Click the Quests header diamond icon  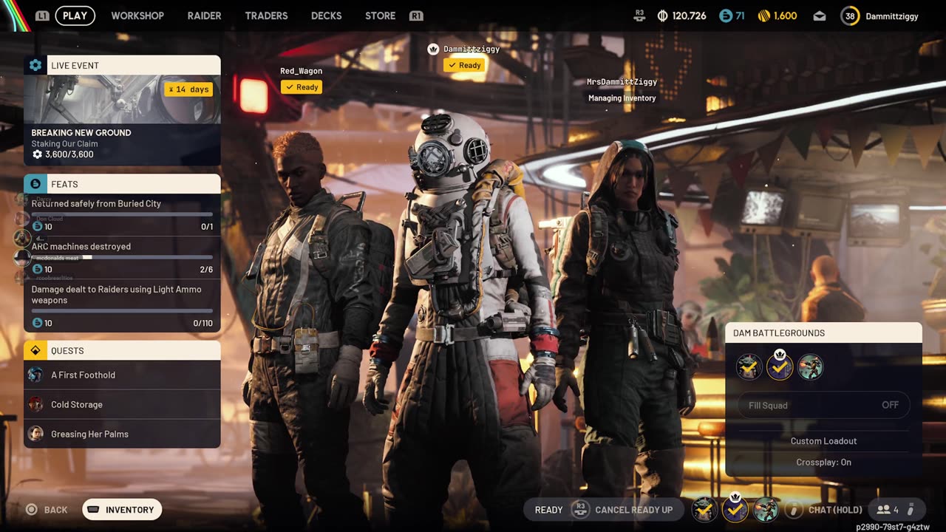click(x=35, y=350)
